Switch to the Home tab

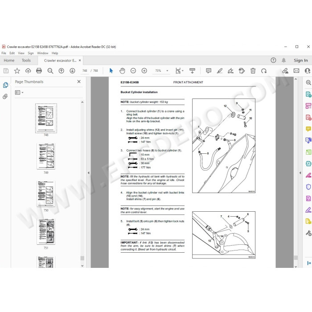click(x=9, y=60)
